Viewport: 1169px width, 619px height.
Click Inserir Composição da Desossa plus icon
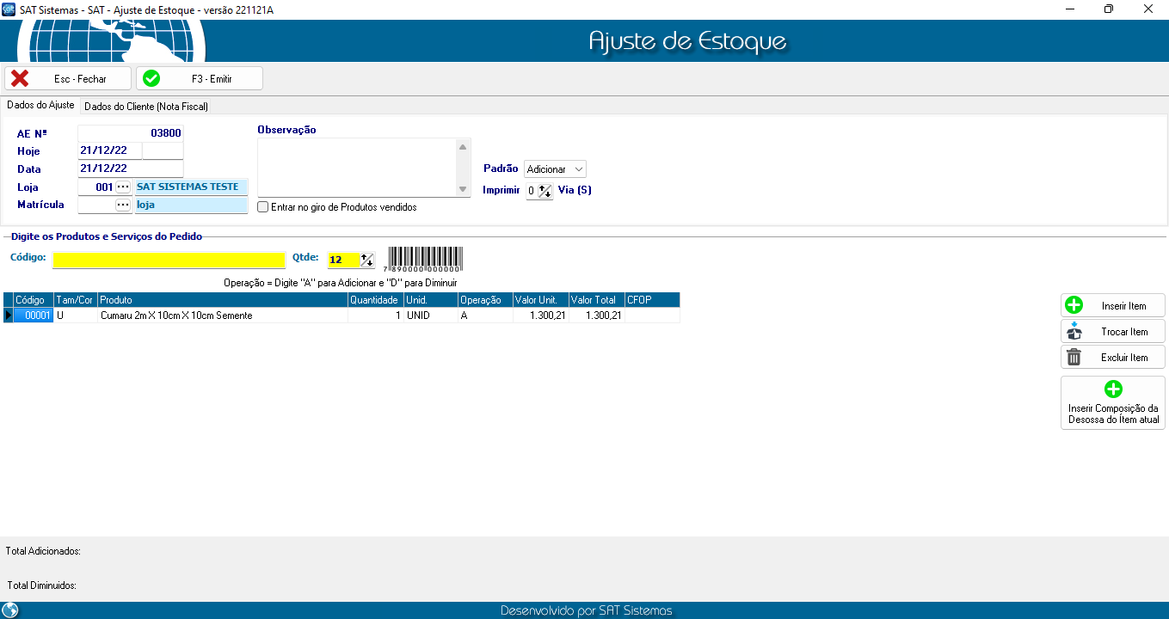pyautogui.click(x=1113, y=389)
